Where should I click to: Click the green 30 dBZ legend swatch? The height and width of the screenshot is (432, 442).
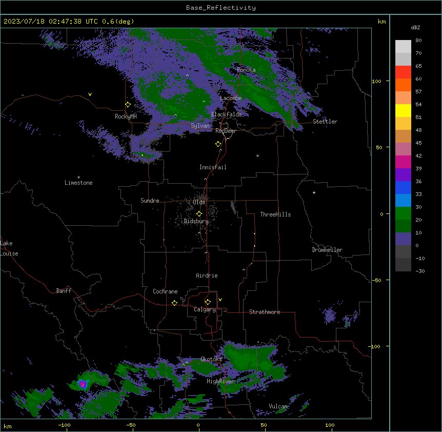pos(403,213)
